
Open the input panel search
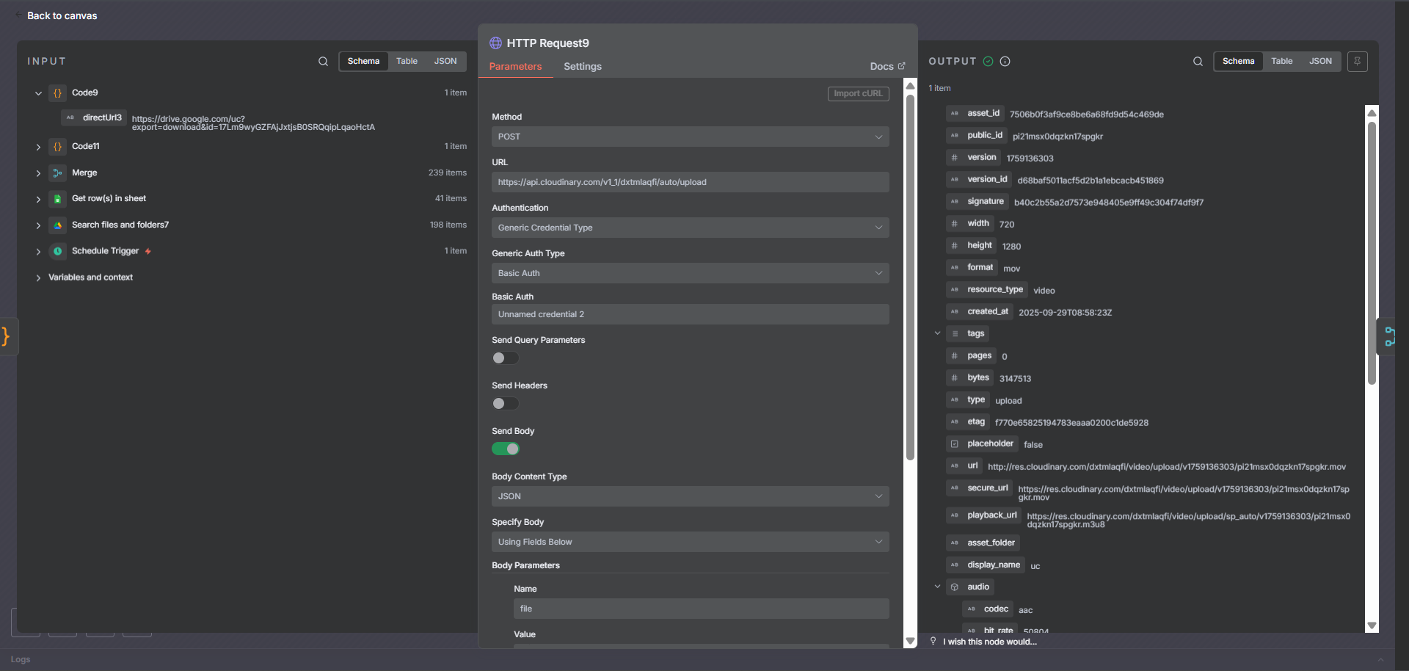(323, 61)
